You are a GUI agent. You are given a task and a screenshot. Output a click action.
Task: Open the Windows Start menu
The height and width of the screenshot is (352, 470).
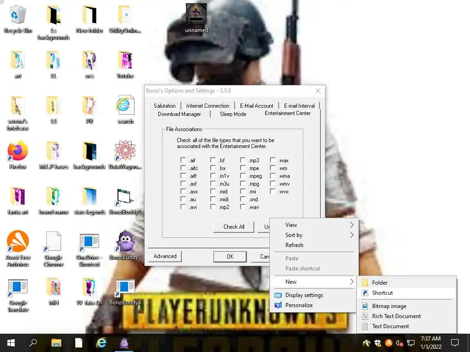(x=11, y=343)
